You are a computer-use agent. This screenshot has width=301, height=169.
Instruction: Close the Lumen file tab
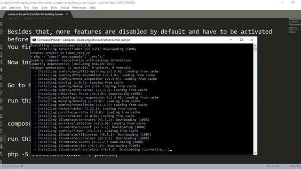pyautogui.click(x=67, y=14)
